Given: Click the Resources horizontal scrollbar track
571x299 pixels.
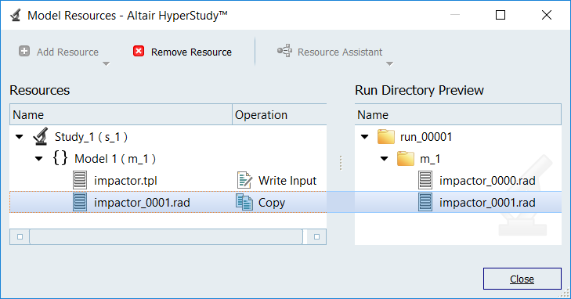Looking at the screenshot, I should pos(166,237).
